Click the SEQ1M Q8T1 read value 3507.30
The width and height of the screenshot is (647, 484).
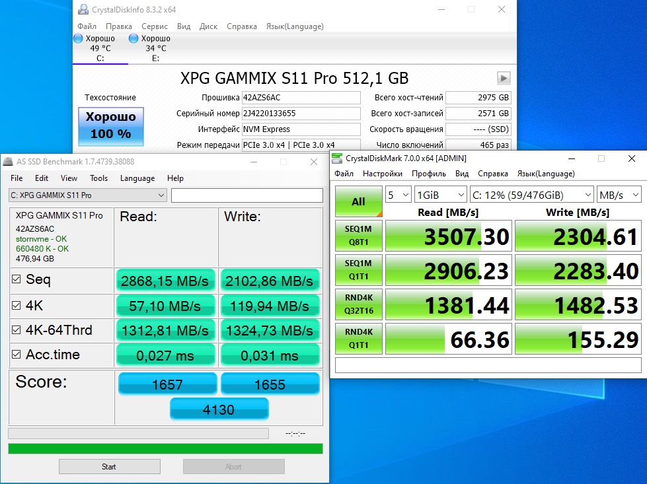[449, 236]
